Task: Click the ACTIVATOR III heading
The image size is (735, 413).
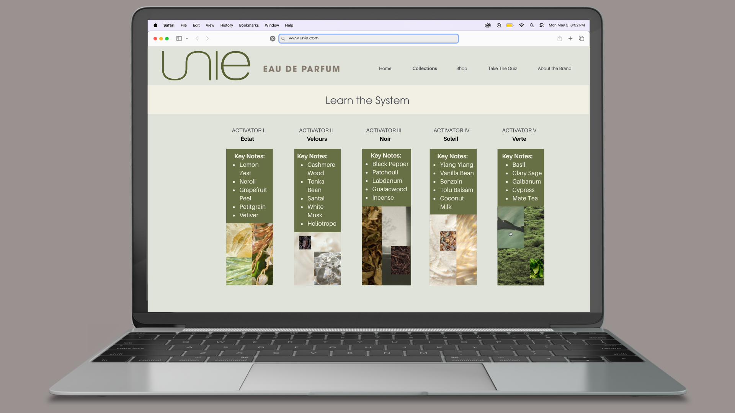Action: (x=384, y=130)
